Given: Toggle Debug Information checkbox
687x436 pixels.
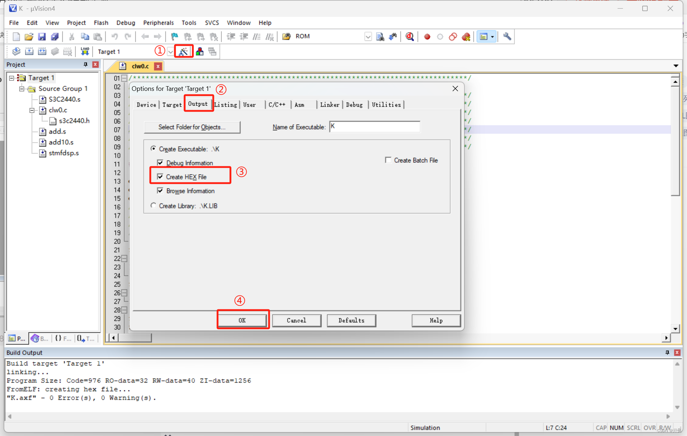Looking at the screenshot, I should click(160, 162).
